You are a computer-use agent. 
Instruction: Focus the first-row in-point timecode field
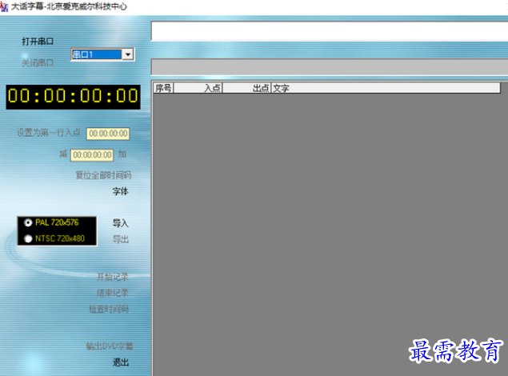coord(108,134)
